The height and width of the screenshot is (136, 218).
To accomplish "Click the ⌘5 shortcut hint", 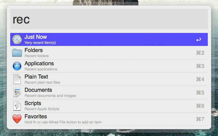I will [200, 92].
